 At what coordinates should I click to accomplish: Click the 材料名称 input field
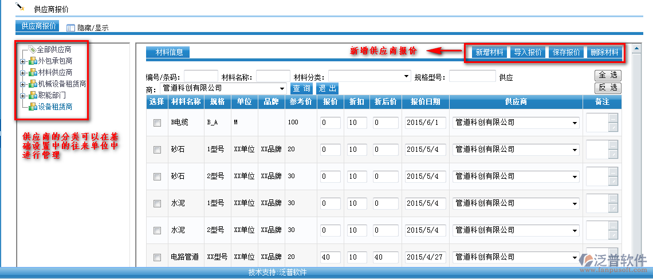click(x=273, y=77)
